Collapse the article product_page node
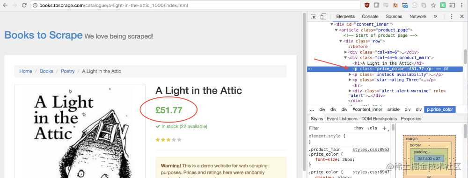Screen dimensions: 468x178 [x=336, y=30]
